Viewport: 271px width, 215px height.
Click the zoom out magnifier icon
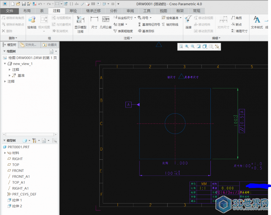[193, 46]
